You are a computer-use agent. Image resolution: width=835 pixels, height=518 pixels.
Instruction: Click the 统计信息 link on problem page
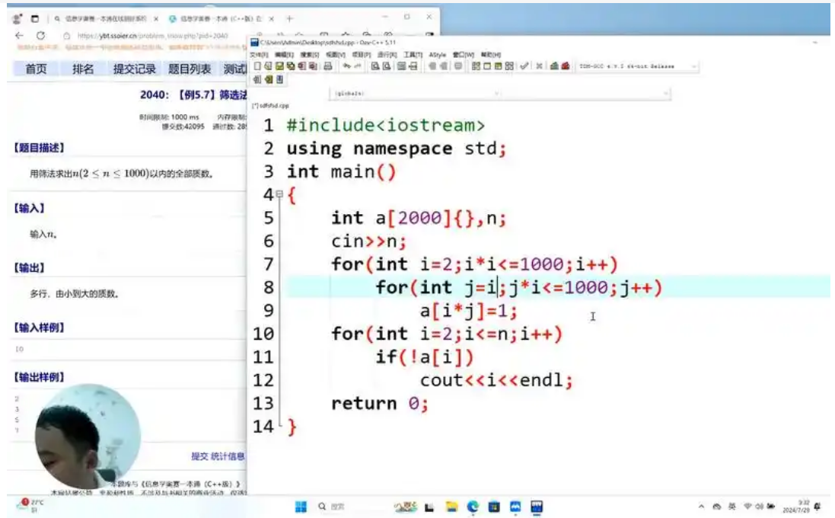[228, 456]
